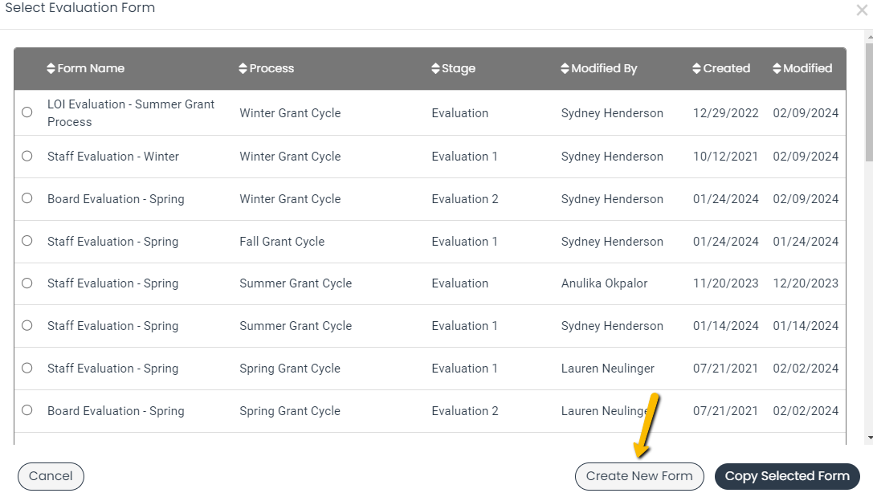873x497 pixels.
Task: Sort table by Form Name column
Action: pyautogui.click(x=86, y=68)
